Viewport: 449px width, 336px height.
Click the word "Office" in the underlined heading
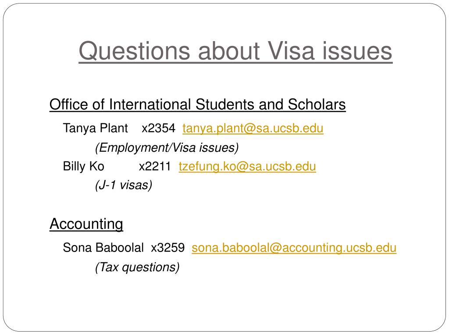(68, 104)
